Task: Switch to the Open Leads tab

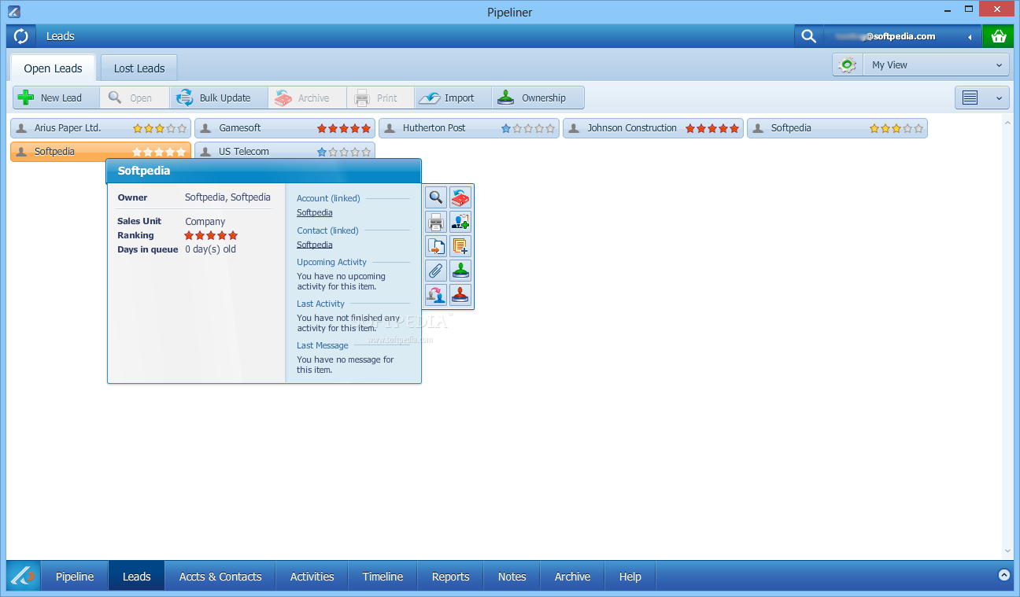Action: click(x=53, y=68)
